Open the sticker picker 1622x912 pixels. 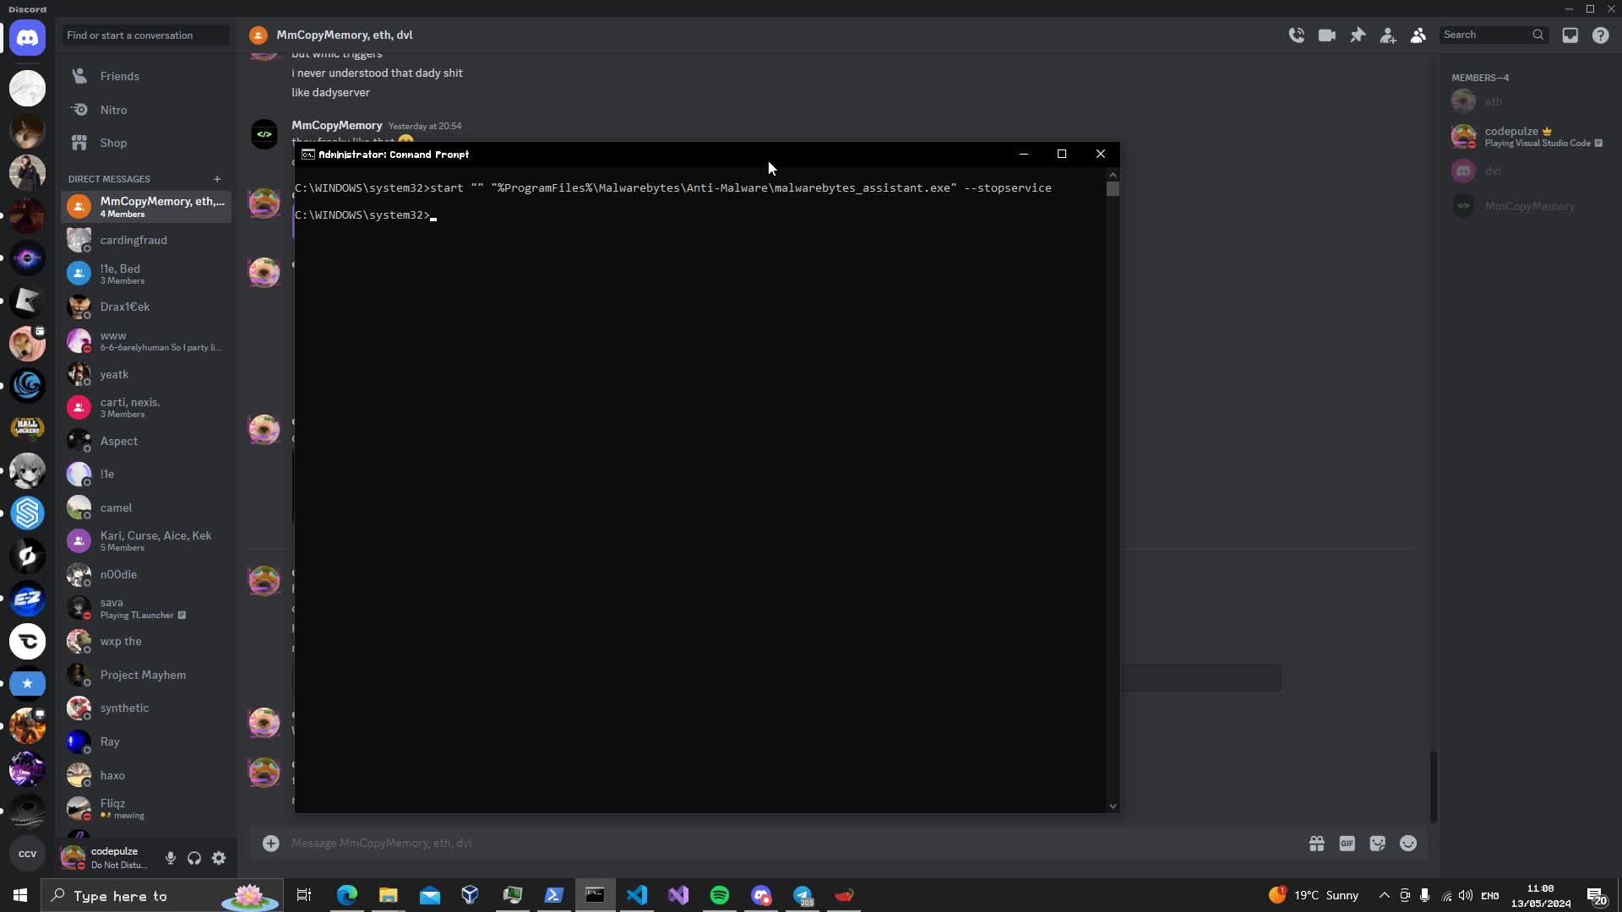coord(1377,844)
